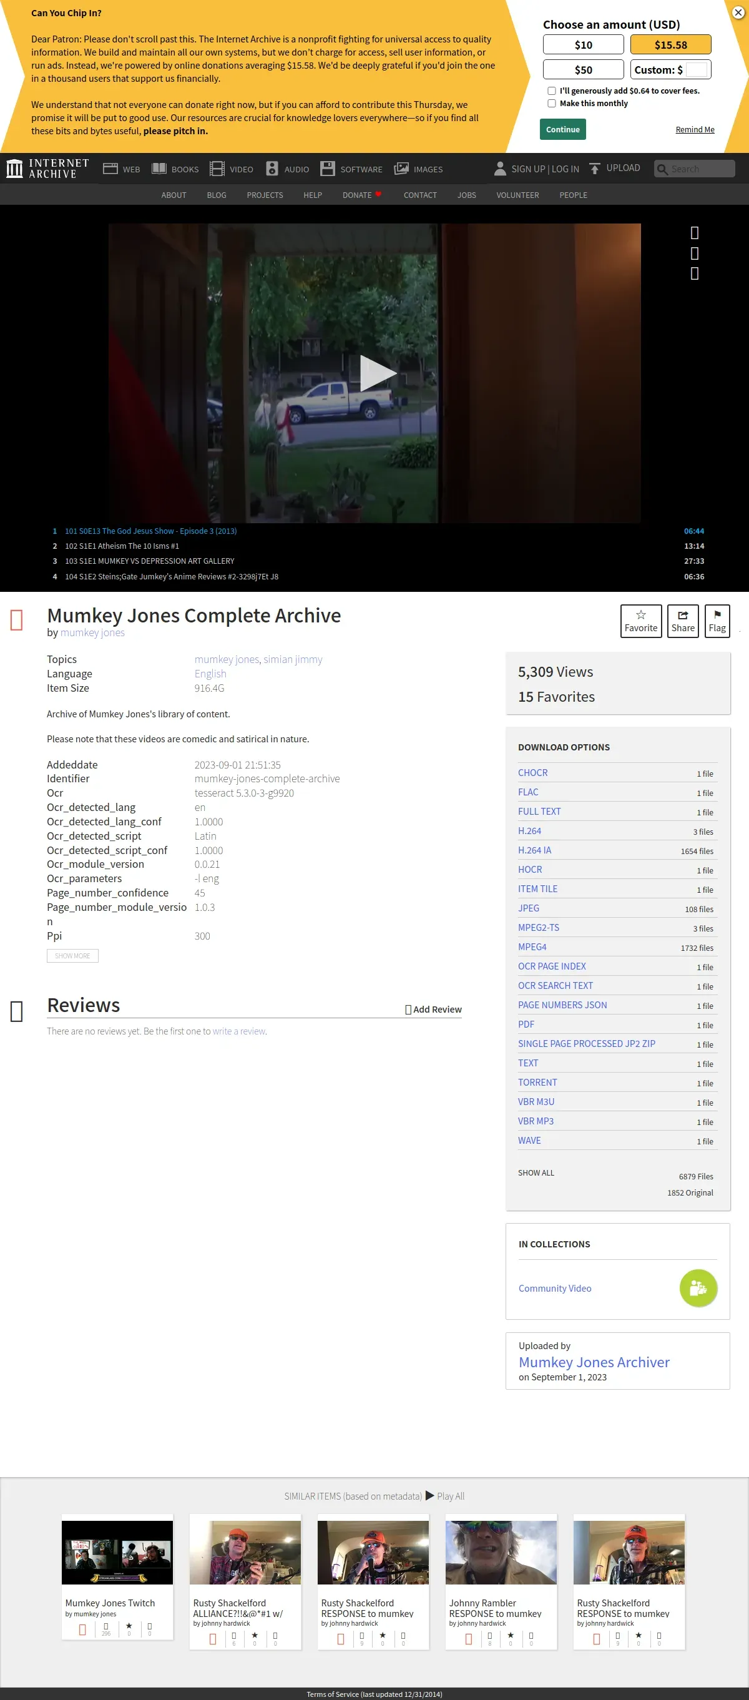Click the green Continue button
This screenshot has height=1700, width=749.
562,129
